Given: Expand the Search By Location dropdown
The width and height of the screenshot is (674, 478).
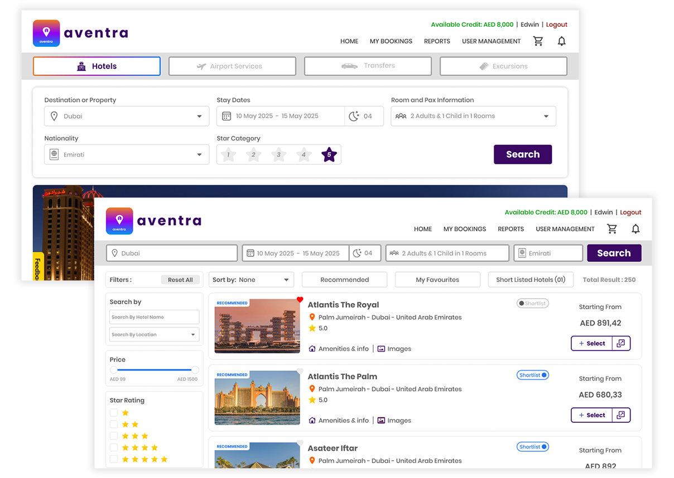Looking at the screenshot, I should [193, 335].
